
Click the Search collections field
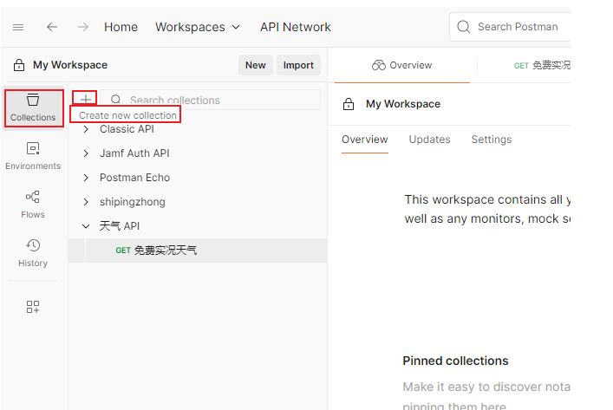(x=217, y=100)
